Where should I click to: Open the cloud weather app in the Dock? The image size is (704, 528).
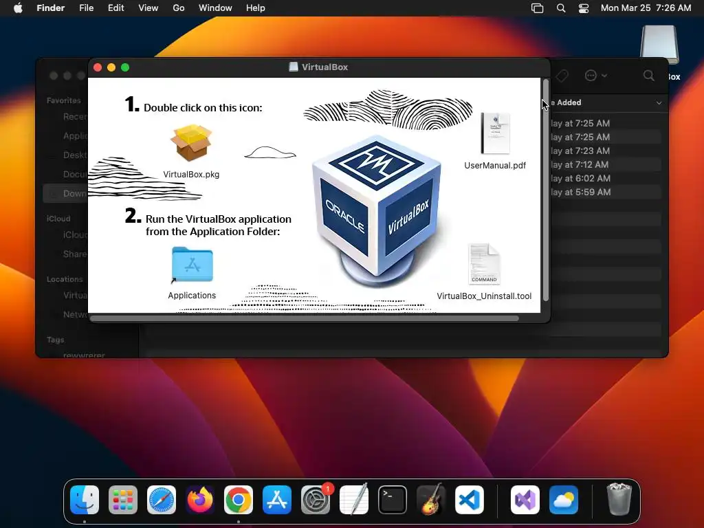[x=564, y=500]
